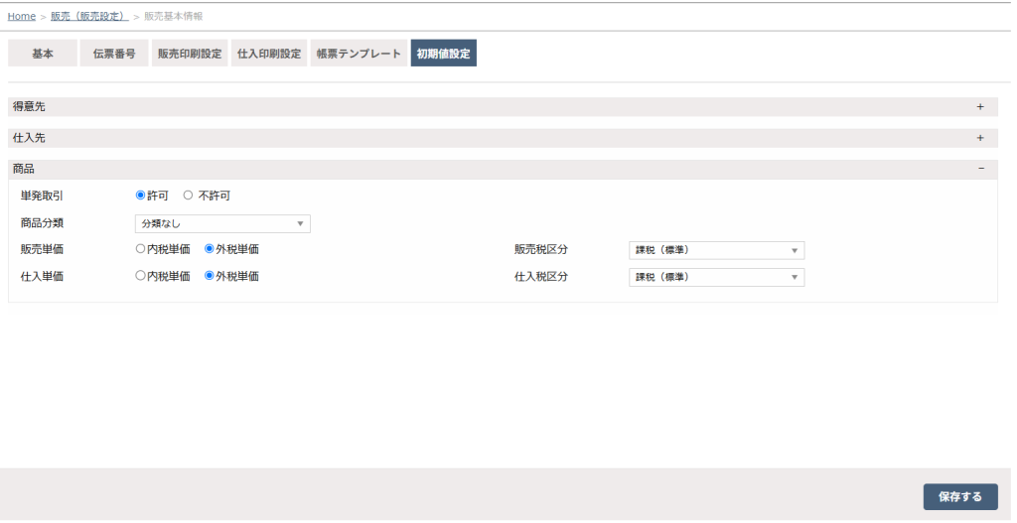The image size is (1017, 523).
Task: Open the 販売（販売設定） breadcrumb link
Action: click(x=89, y=16)
